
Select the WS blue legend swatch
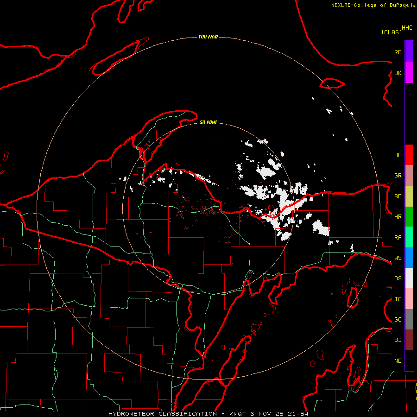[409, 258]
